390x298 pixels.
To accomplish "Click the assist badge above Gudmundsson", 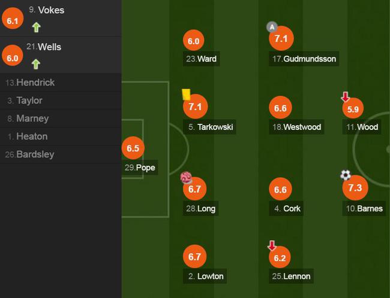I will tap(272, 27).
